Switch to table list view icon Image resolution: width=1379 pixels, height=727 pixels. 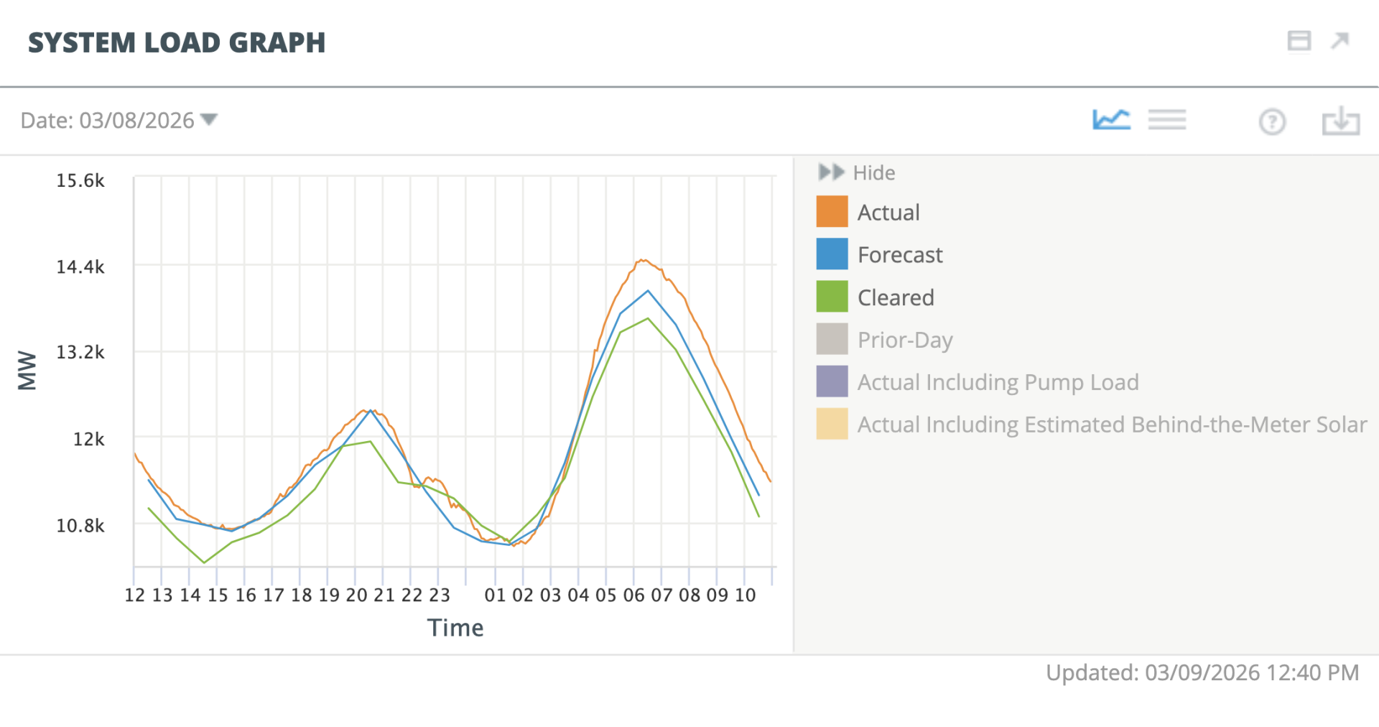1166,119
